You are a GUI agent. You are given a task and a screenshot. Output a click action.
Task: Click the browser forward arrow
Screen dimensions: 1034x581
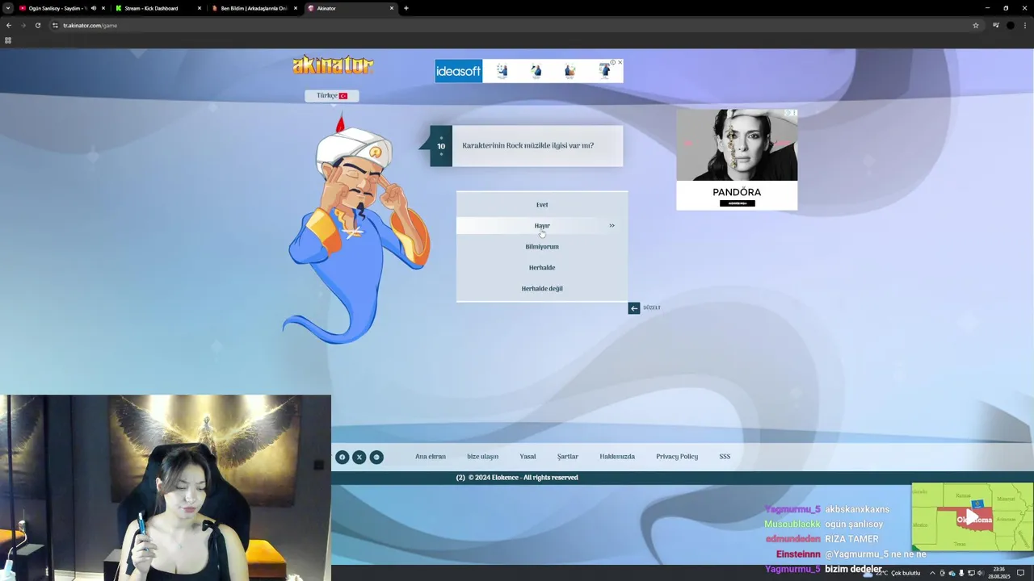[x=23, y=25]
